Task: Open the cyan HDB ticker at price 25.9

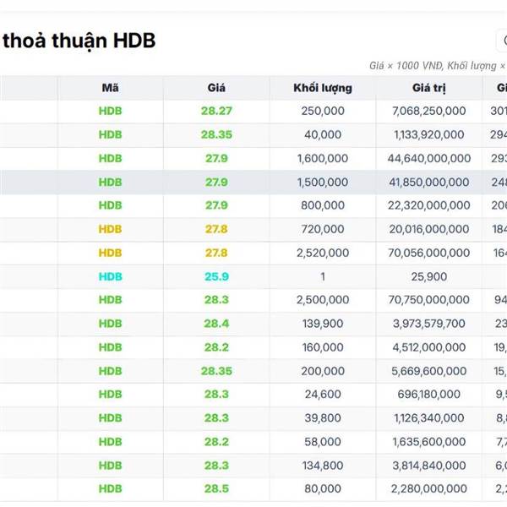Action: coord(110,276)
